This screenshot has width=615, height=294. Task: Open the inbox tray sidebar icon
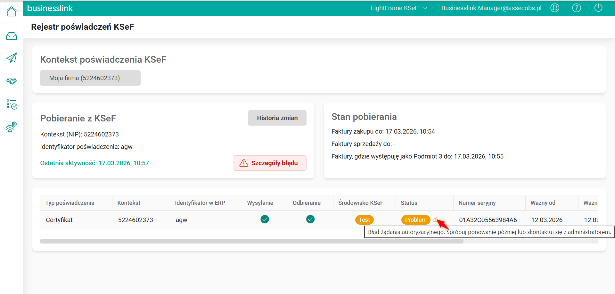(12, 36)
